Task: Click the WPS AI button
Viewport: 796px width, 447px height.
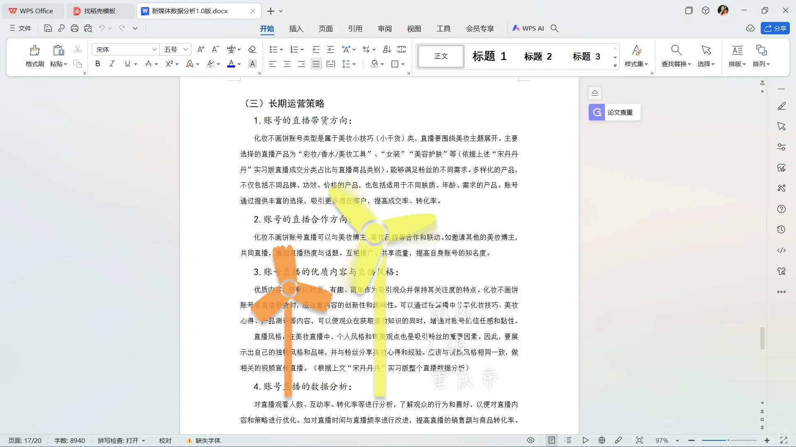Action: tap(528, 28)
